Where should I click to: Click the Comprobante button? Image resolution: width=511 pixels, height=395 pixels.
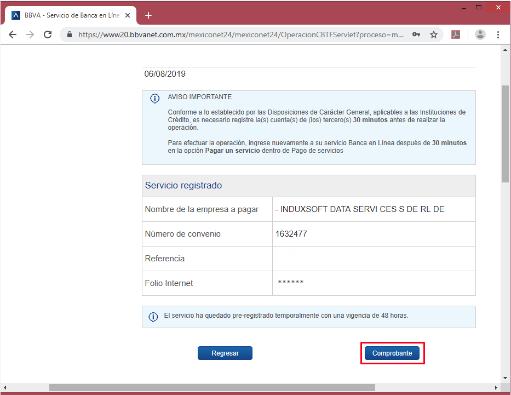(x=392, y=353)
